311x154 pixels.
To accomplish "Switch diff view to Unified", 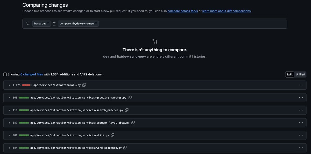I will point(300,74).
